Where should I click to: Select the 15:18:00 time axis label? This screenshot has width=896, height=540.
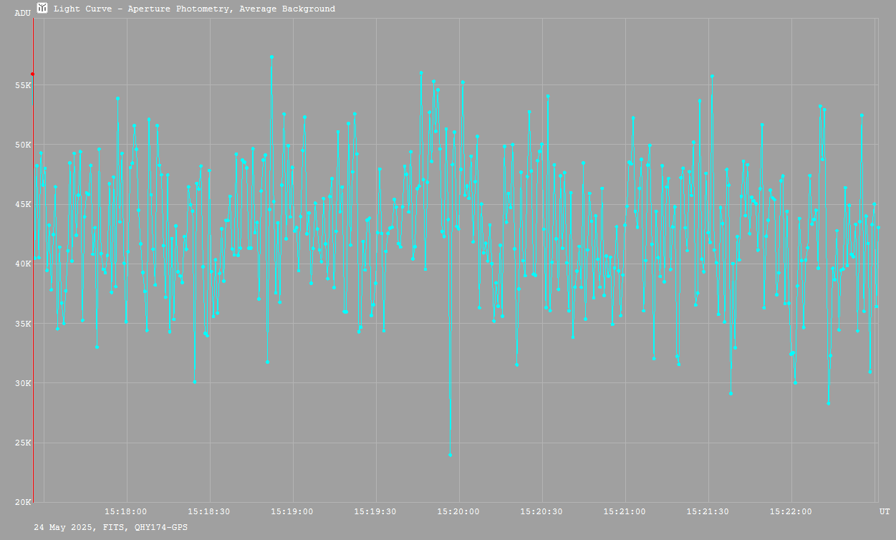126,511
